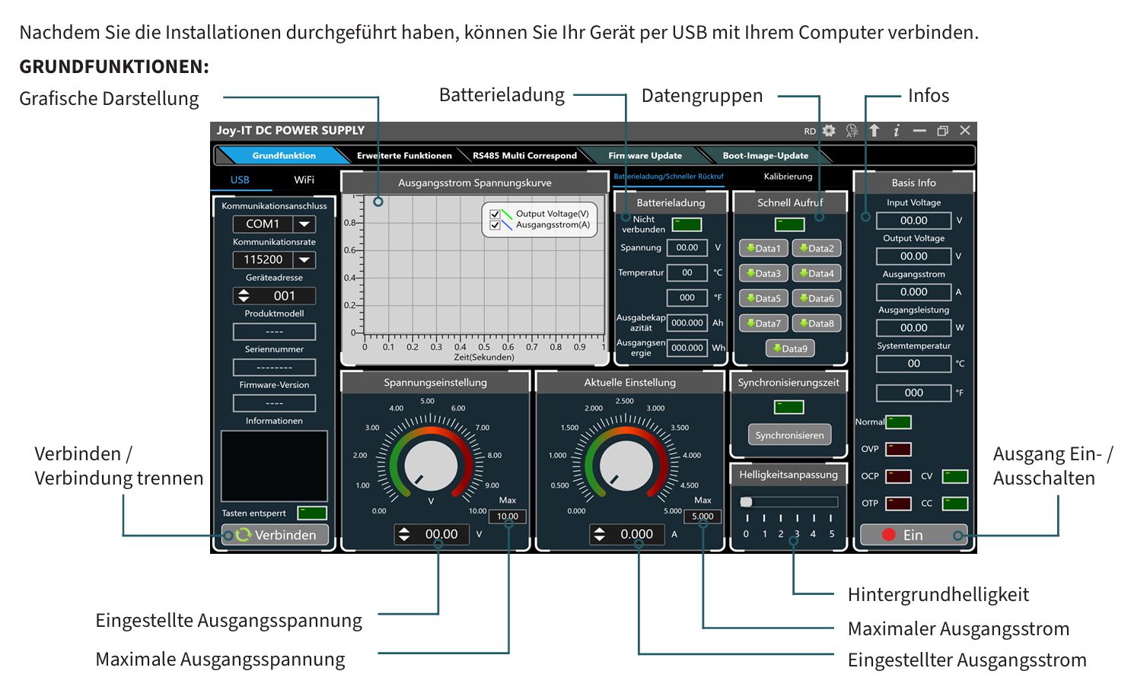Open the 115200 baud rate dropdown
This screenshot has height=690, width=1131.
[x=304, y=260]
